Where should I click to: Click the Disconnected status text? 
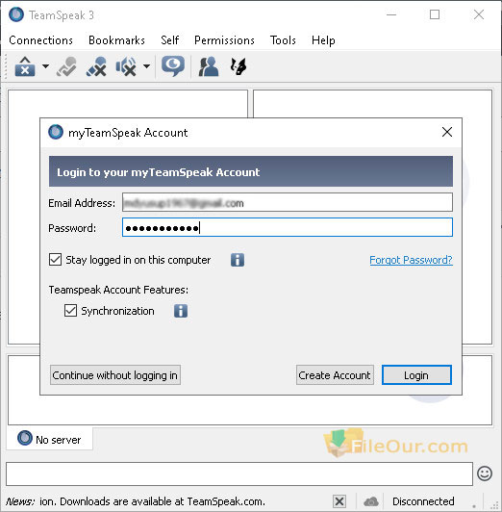click(423, 501)
